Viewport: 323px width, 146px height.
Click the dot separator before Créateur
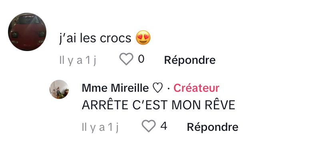(169, 89)
